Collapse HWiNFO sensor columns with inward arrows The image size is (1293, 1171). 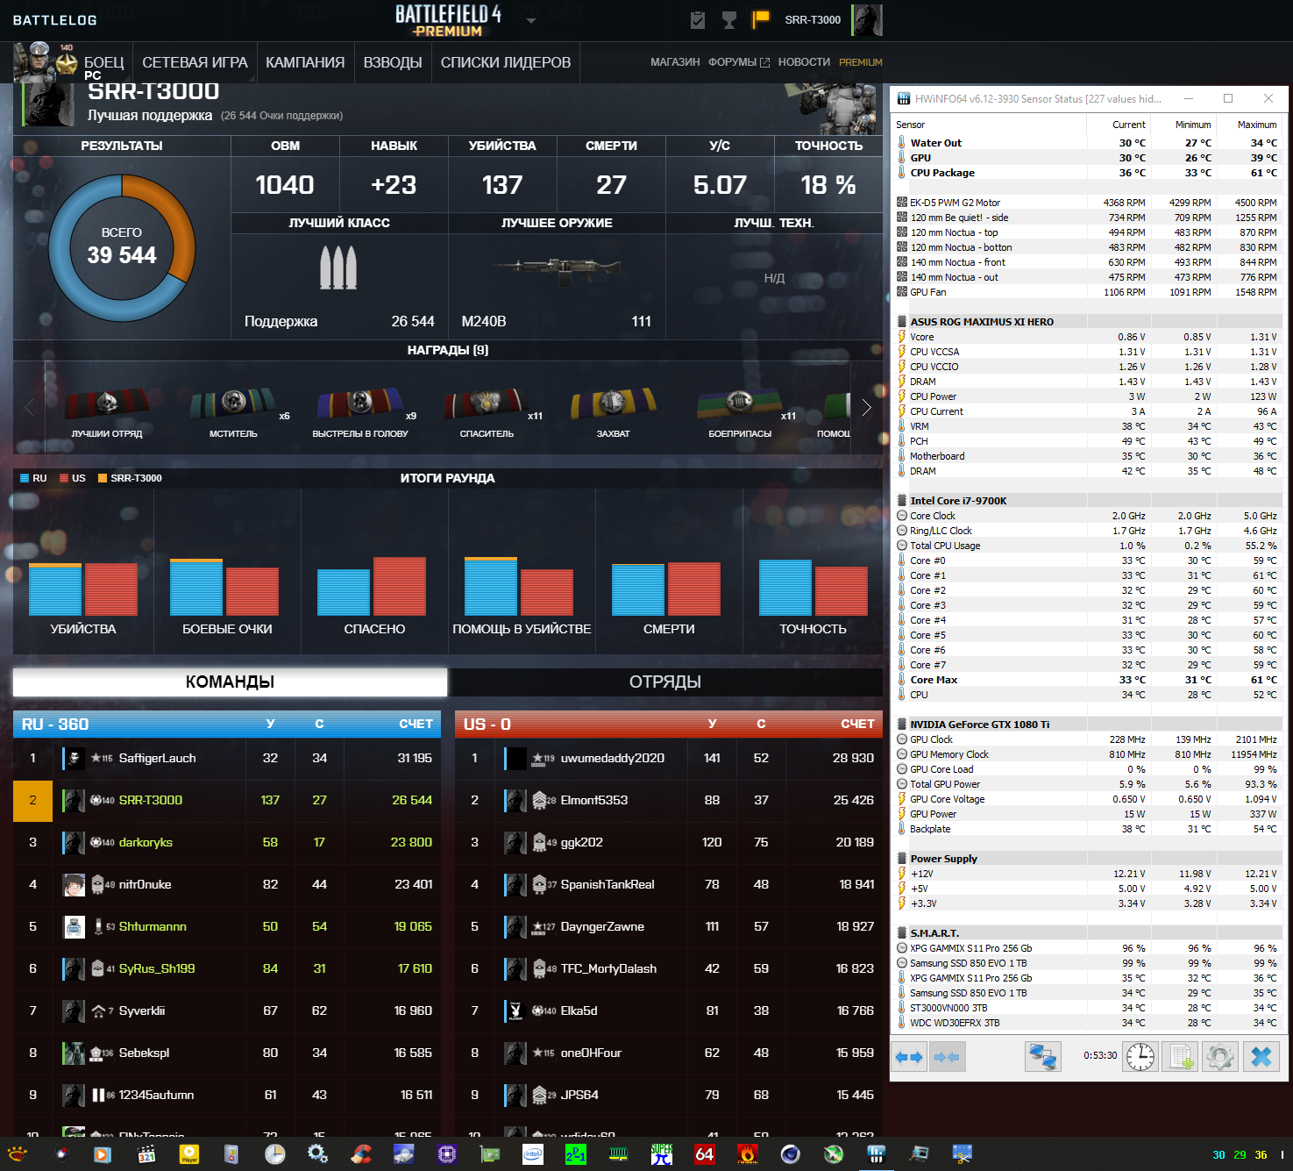948,1057
